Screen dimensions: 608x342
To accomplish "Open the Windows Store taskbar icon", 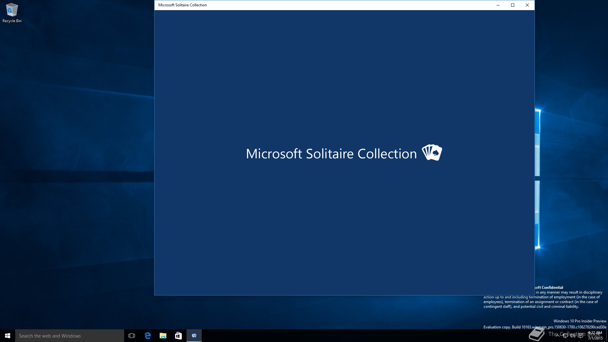I will 178,336.
